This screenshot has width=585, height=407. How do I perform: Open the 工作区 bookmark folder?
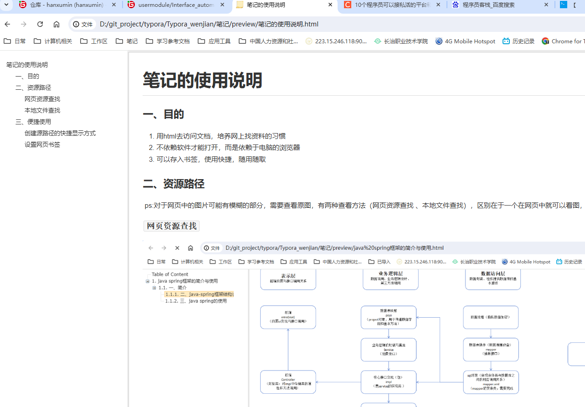click(x=94, y=41)
